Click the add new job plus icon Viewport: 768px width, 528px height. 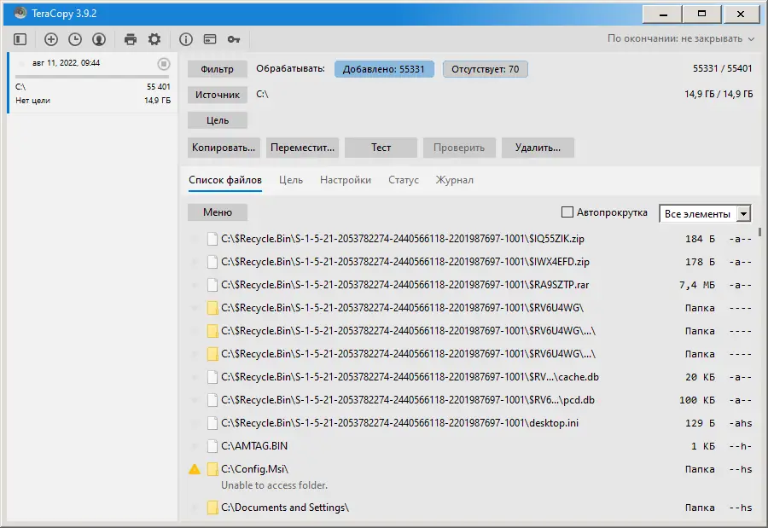(51, 39)
